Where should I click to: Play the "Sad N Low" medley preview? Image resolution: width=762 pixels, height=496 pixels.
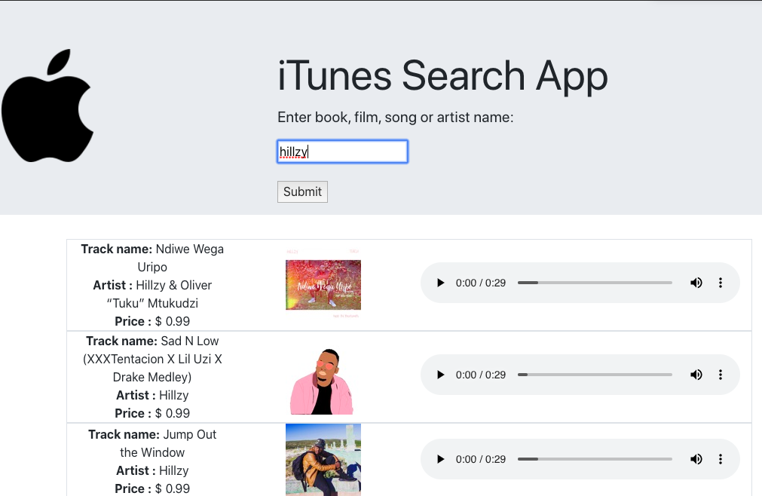(440, 374)
